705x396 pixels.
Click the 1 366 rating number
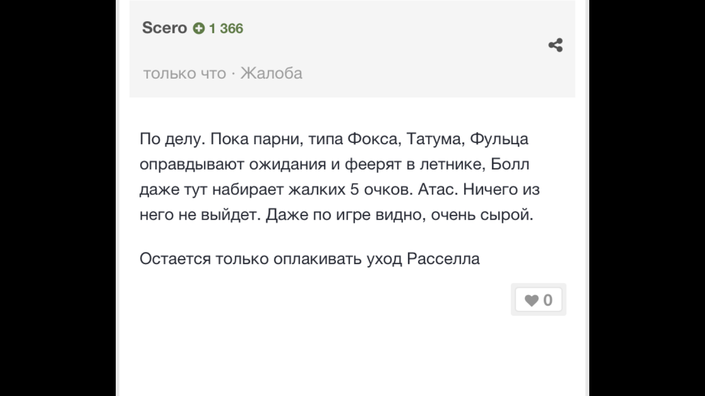pos(226,29)
